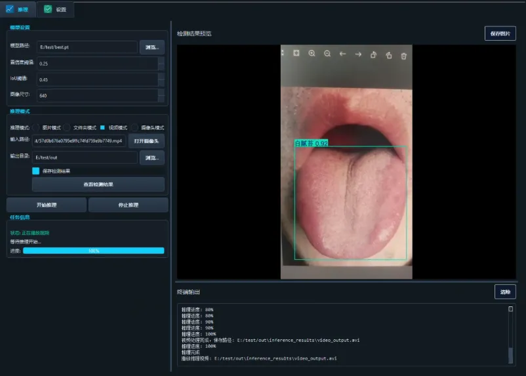Screen dimensions: 526x376
Task: Click the 100% progress bar
Action: coord(94,251)
